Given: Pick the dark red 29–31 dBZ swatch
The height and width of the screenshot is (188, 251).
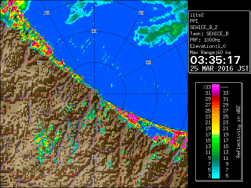Looking at the screenshot, I should coord(216,99).
